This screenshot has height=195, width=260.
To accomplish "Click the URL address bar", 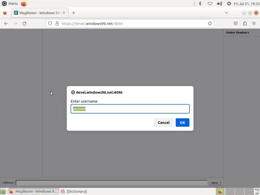I will point(130,24).
